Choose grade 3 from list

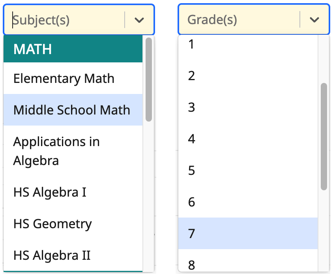(192, 107)
